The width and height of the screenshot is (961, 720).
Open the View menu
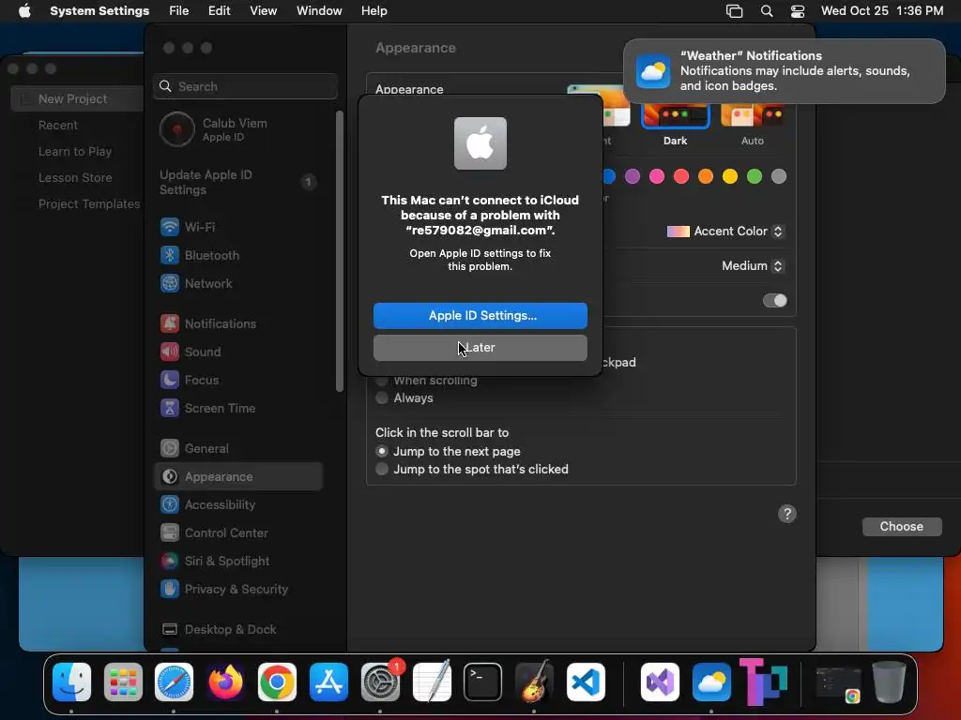264,11
